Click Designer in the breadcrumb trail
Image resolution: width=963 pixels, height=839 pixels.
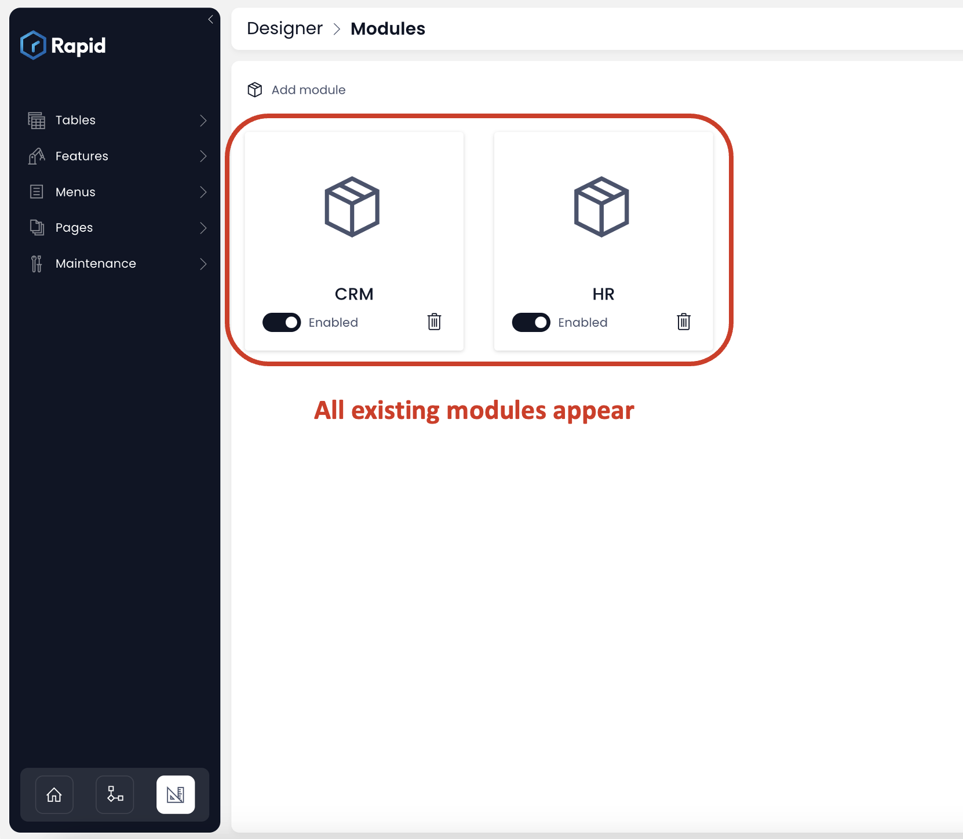[x=284, y=28]
